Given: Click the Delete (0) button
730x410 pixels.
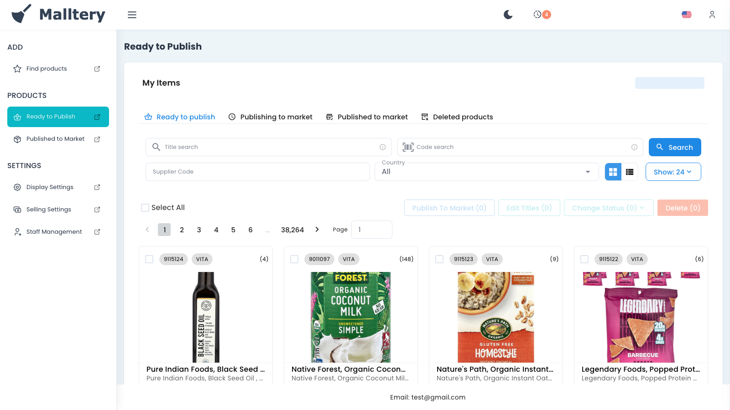Looking at the screenshot, I should (683, 208).
